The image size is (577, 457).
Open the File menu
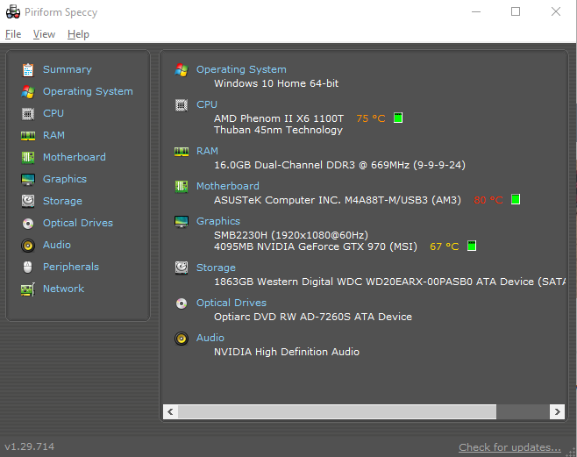13,34
